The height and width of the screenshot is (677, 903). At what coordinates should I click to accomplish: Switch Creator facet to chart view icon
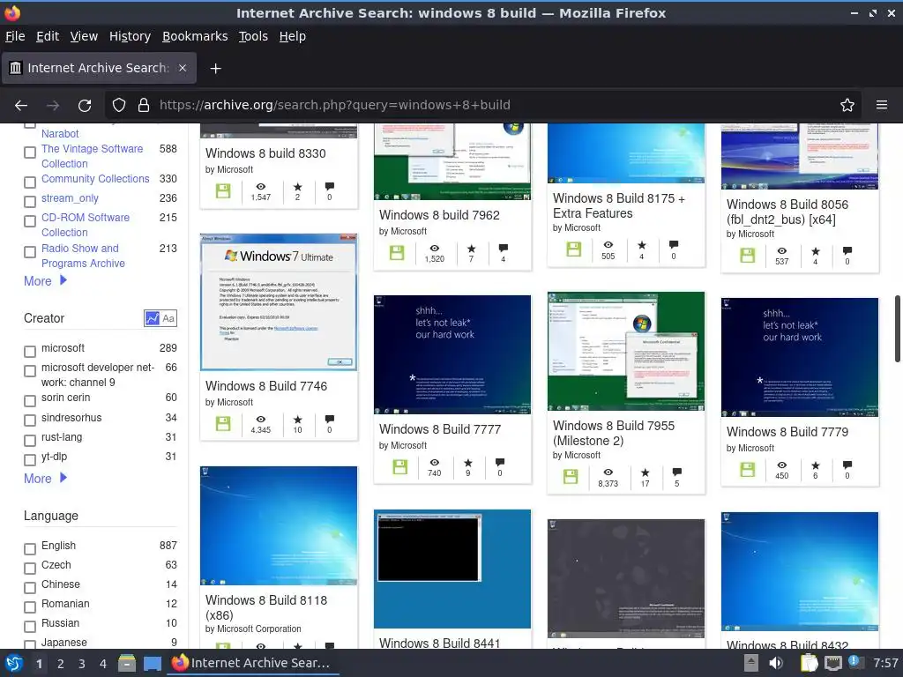click(152, 318)
